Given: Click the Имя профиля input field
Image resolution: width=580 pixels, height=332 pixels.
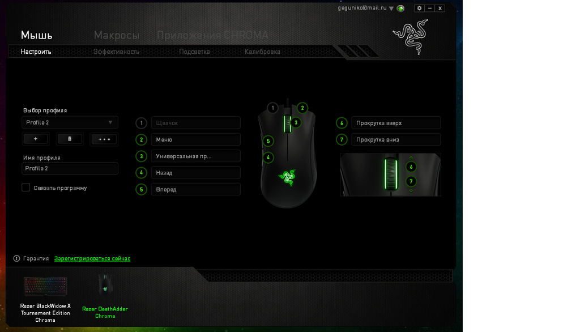Looking at the screenshot, I should [x=70, y=168].
